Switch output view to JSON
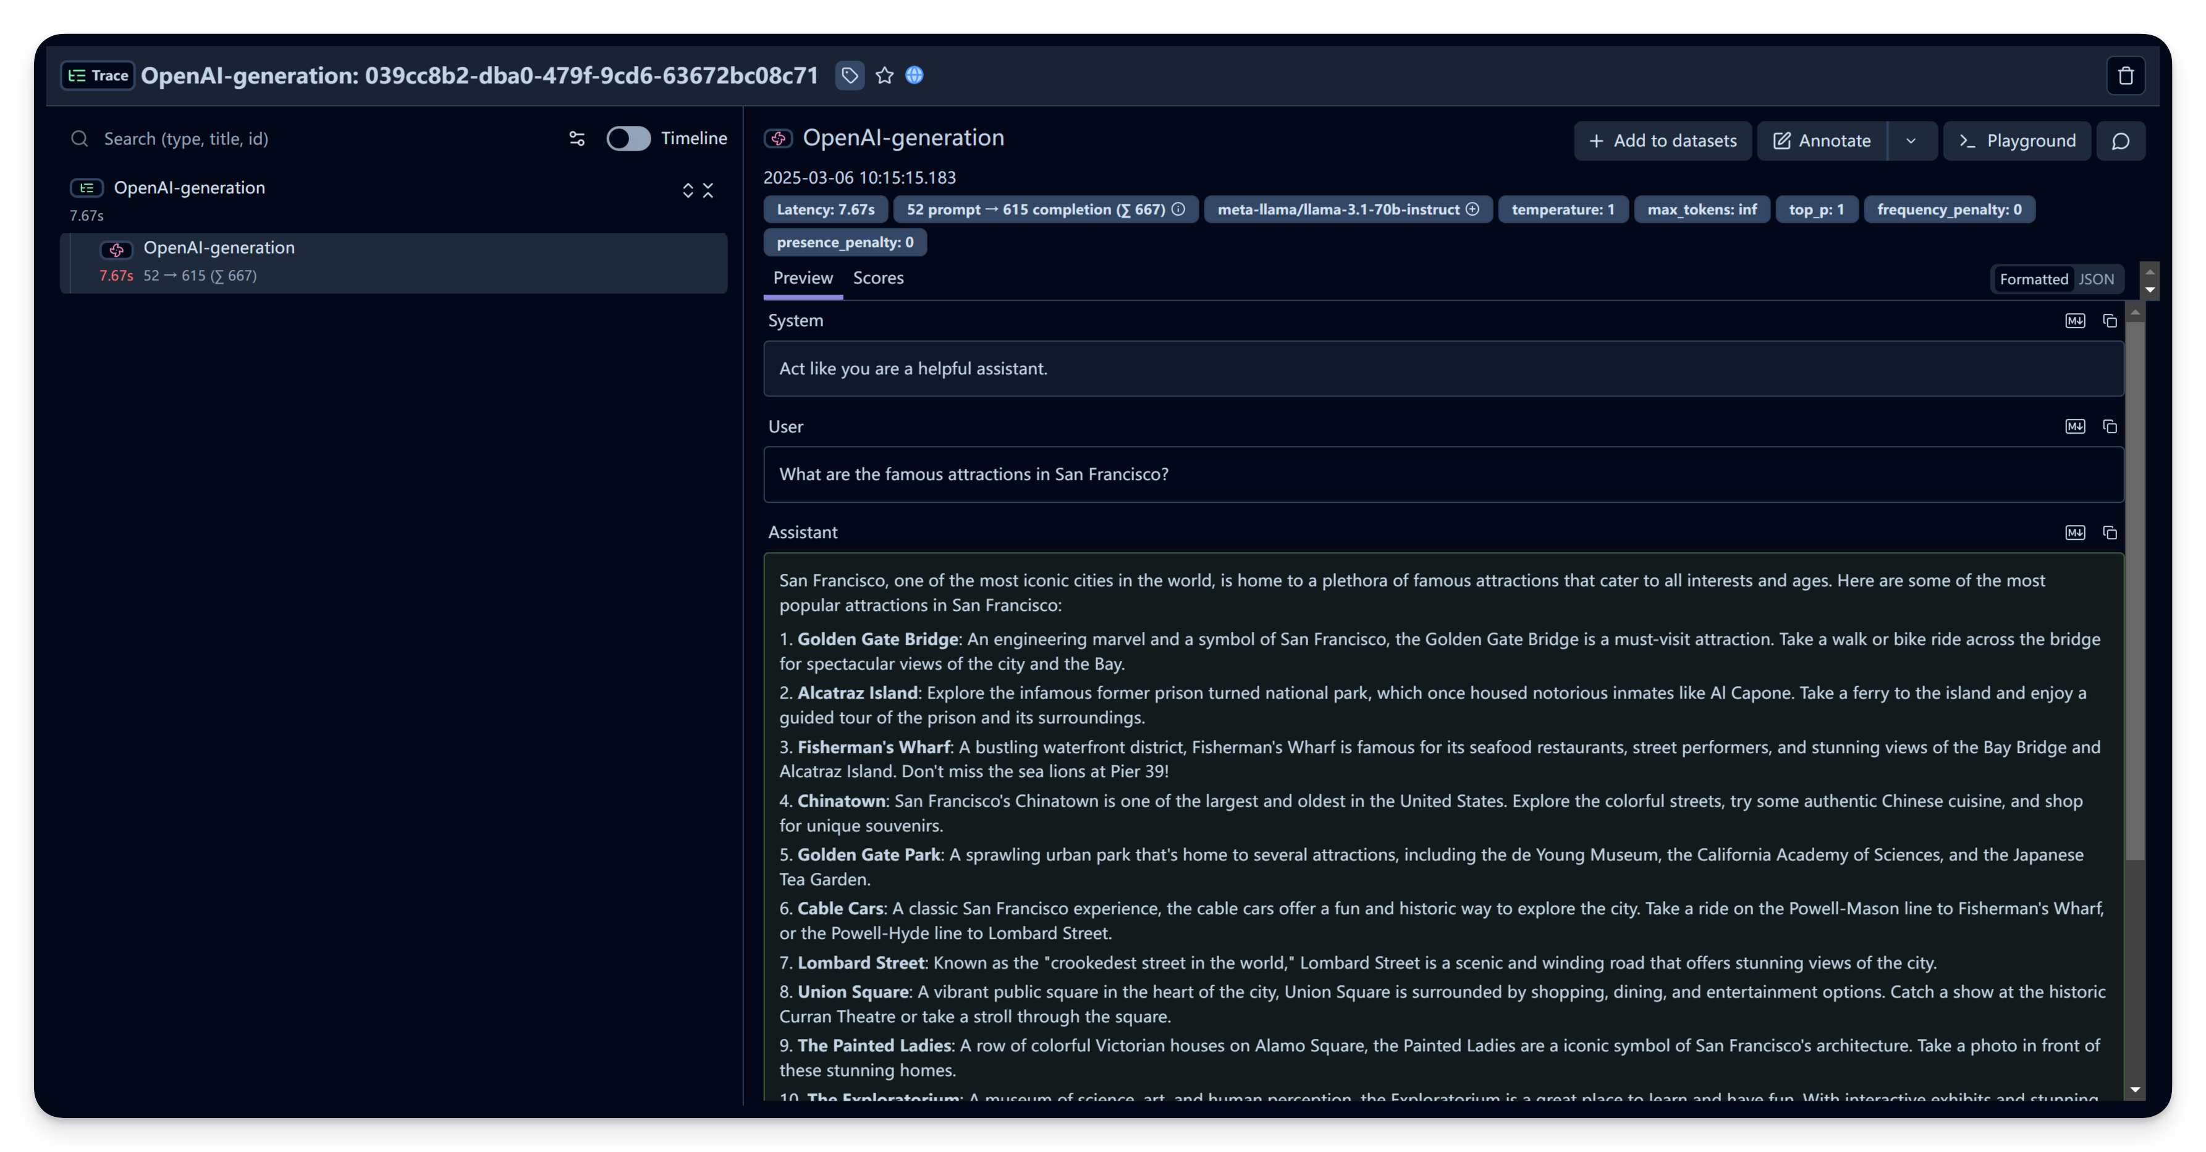This screenshot has height=1152, width=2206. [x=2095, y=279]
